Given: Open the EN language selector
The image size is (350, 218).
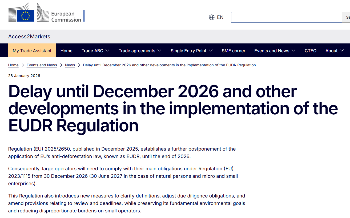Looking at the screenshot, I should [216, 17].
